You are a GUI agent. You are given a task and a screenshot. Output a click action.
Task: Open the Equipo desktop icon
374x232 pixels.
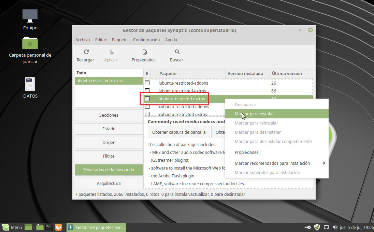(x=30, y=15)
